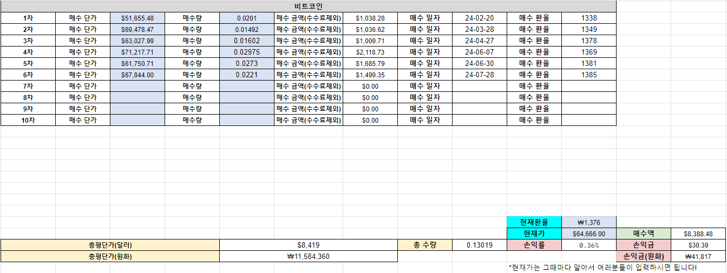
Task: Select profit amount $30.39
Action: pos(698,245)
